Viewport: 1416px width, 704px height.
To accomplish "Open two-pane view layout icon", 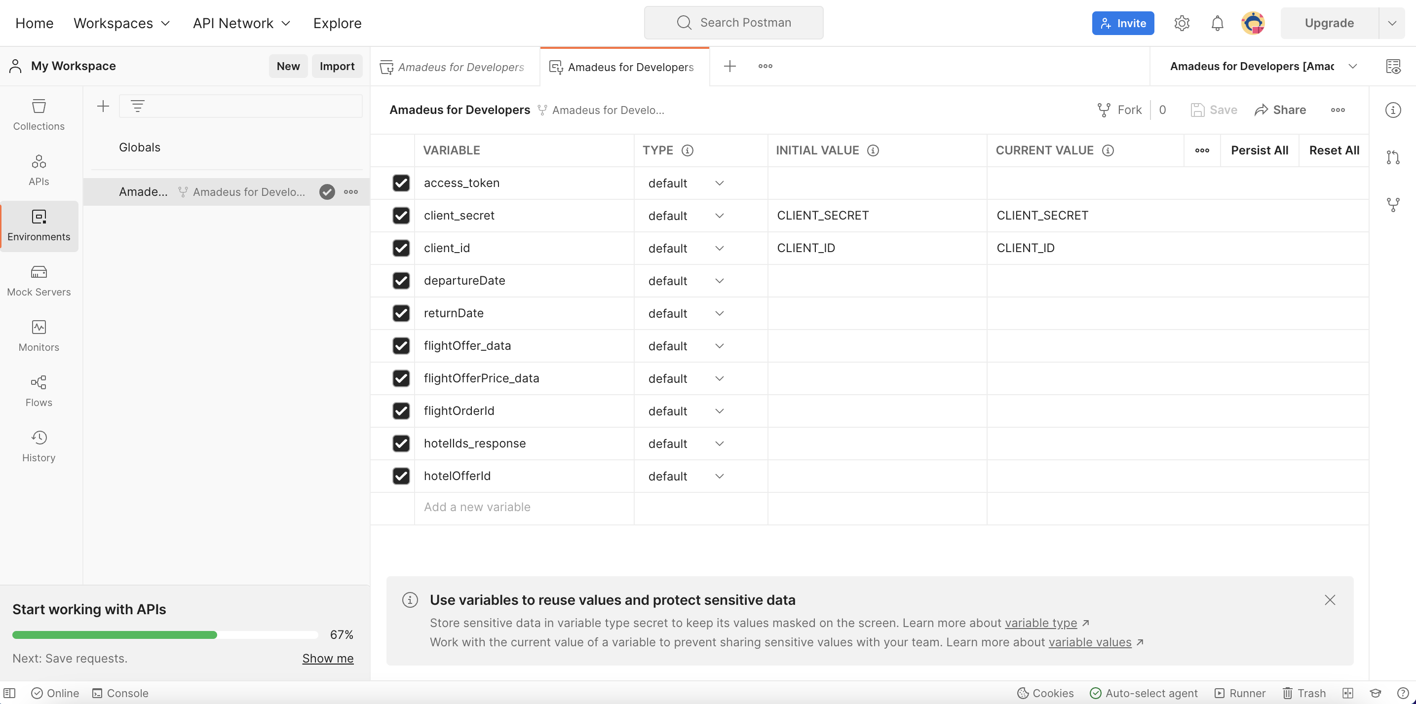I will point(1348,693).
